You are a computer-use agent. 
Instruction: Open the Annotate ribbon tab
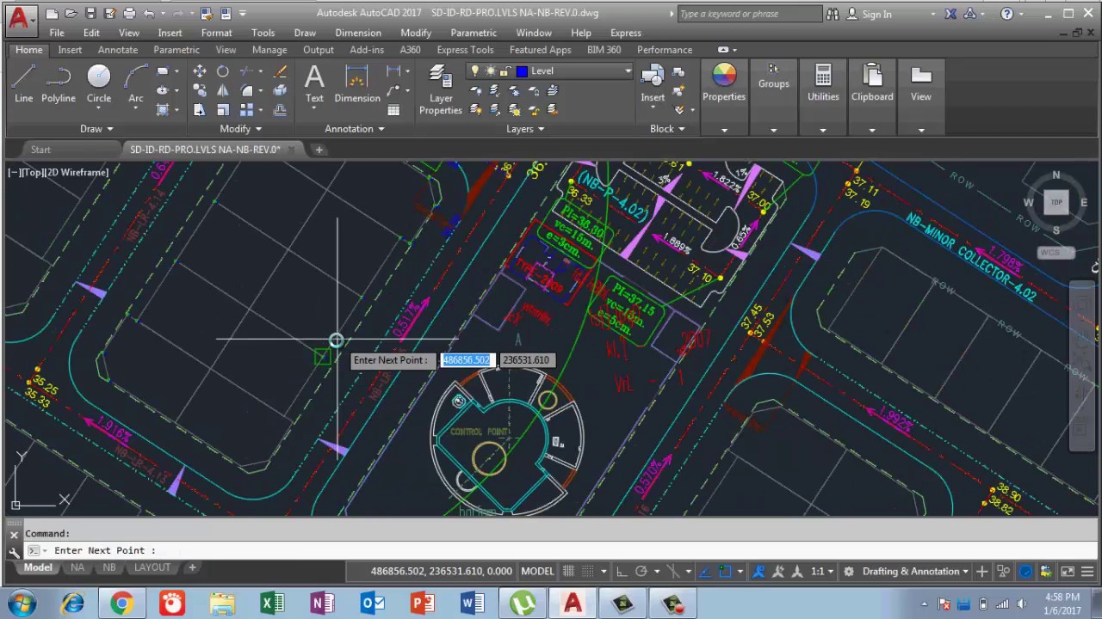[x=118, y=50]
